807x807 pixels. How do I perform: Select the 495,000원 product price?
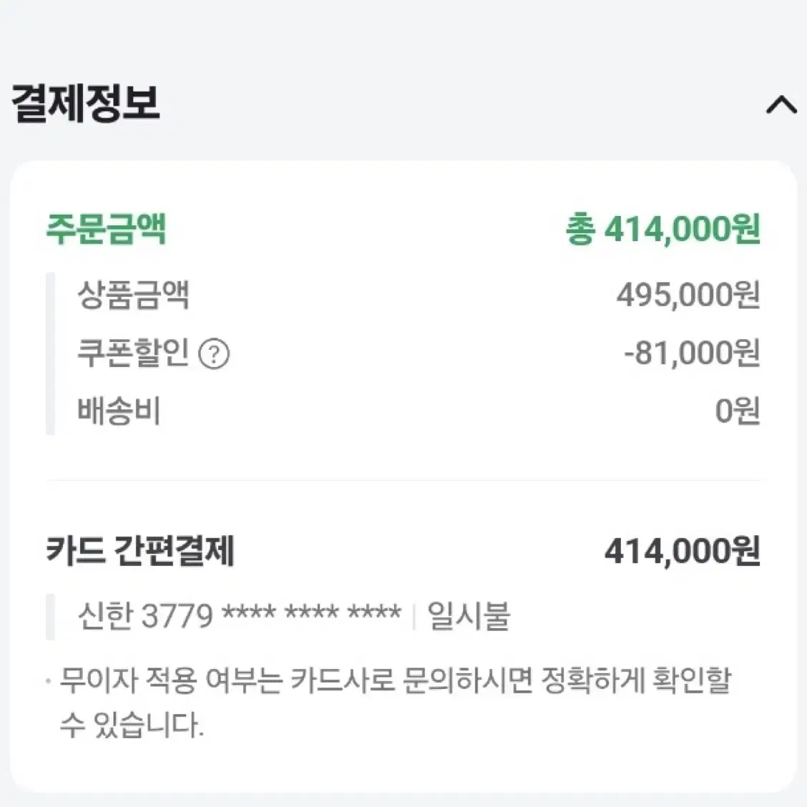[688, 295]
